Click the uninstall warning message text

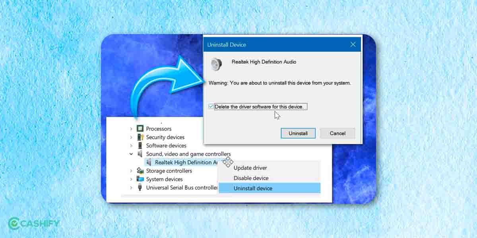(x=280, y=83)
